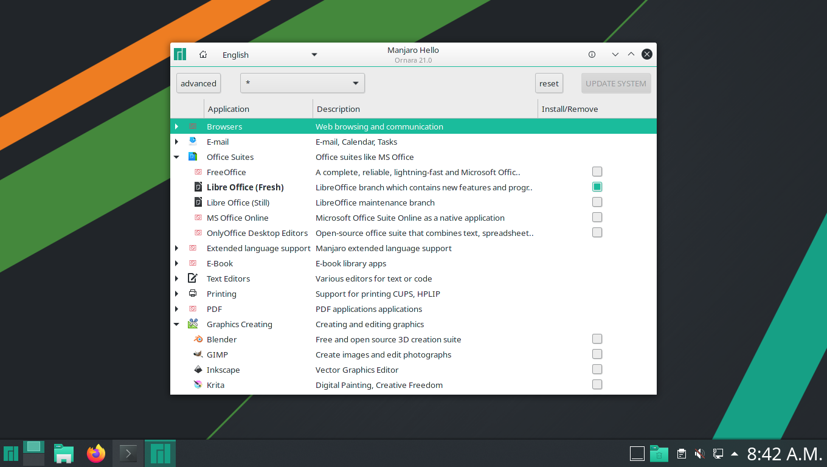
Task: Collapse the Office Suites category
Action: tap(176, 157)
